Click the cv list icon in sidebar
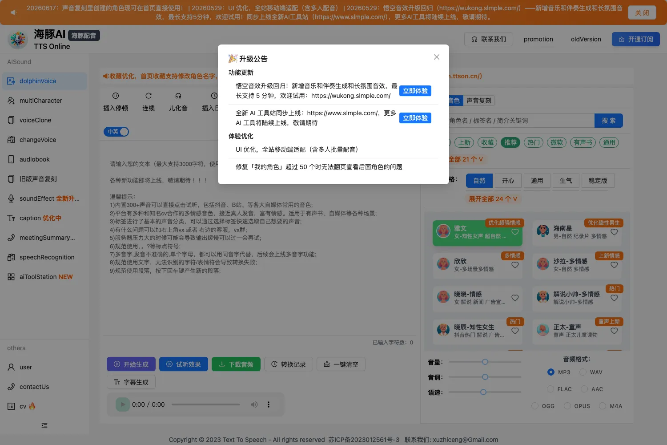The image size is (667, 445). 11,406
